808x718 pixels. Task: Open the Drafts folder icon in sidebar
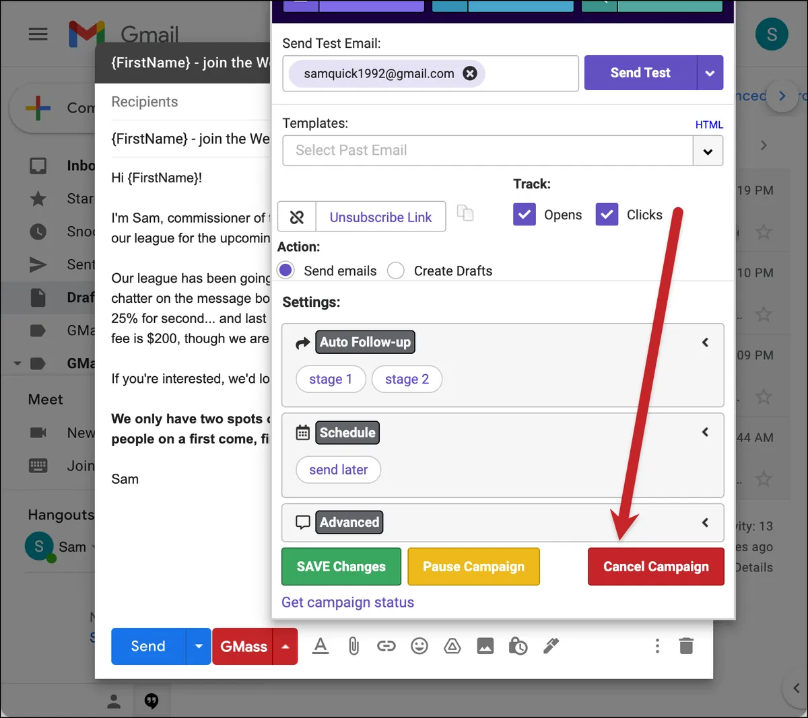(x=38, y=297)
